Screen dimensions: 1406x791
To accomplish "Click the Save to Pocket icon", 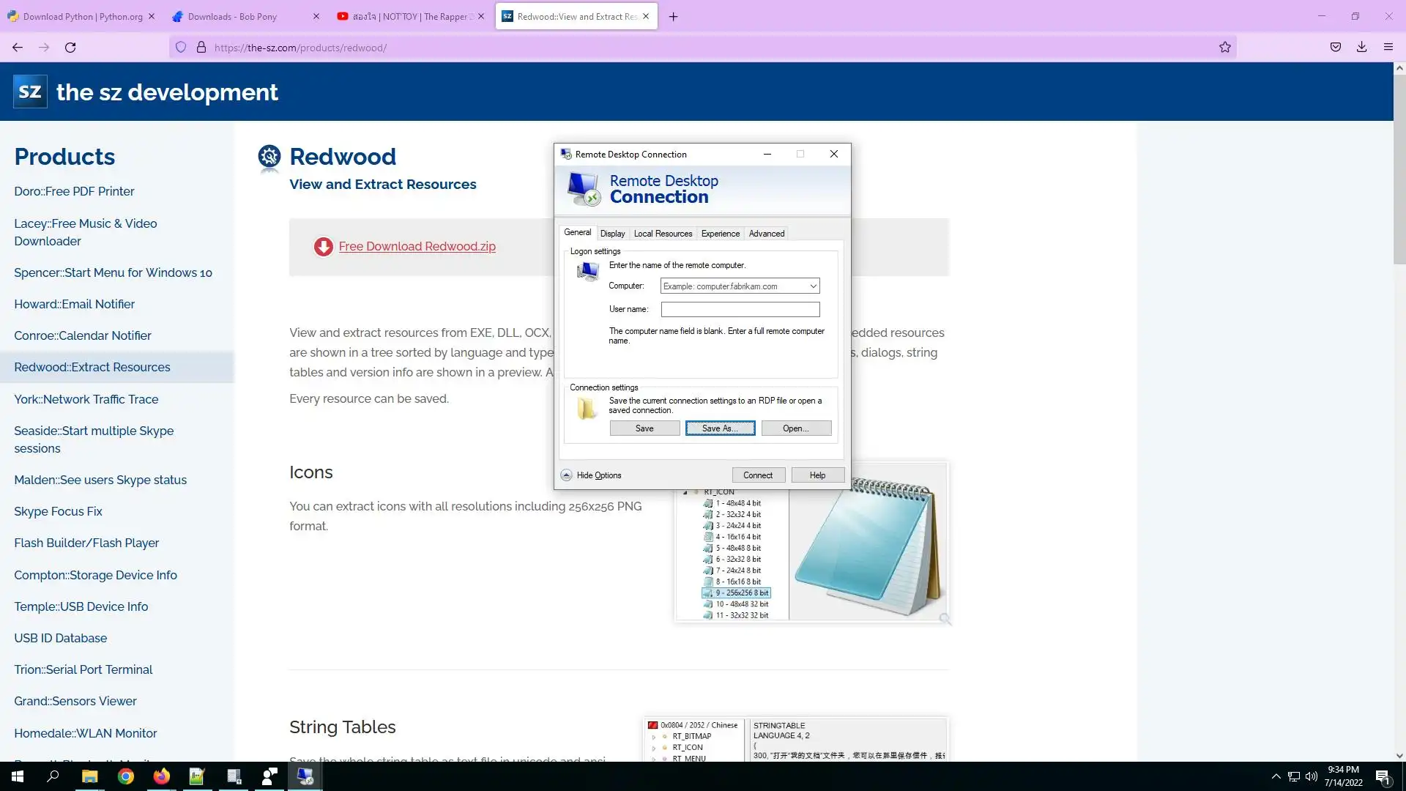I will coord(1335,48).
